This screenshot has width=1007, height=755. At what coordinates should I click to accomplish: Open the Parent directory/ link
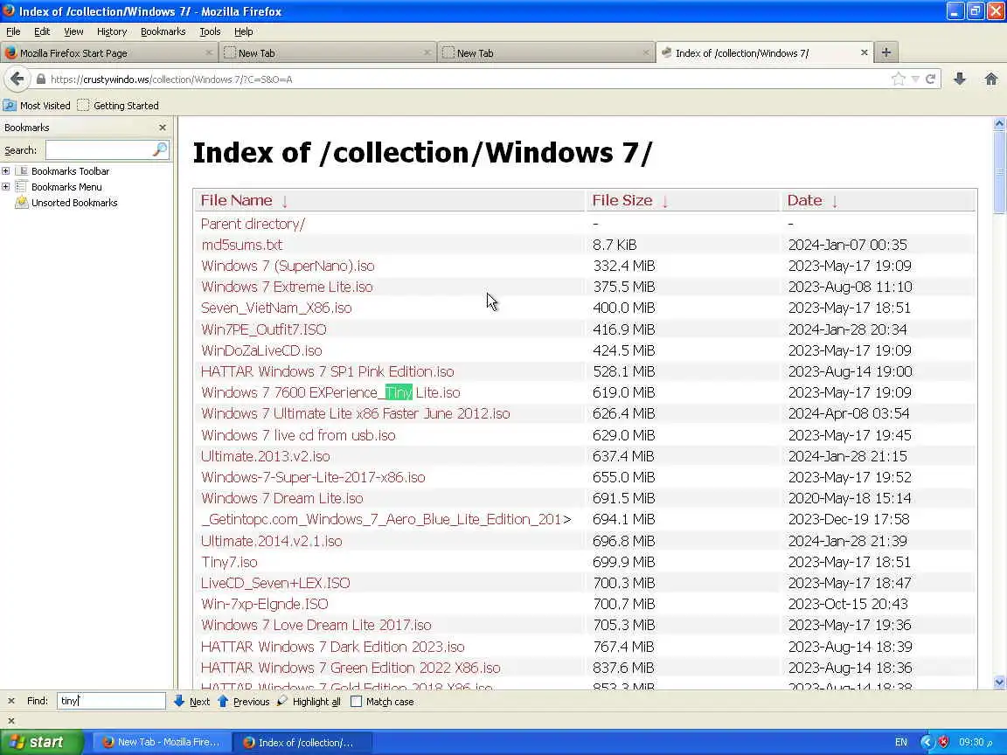click(x=253, y=224)
